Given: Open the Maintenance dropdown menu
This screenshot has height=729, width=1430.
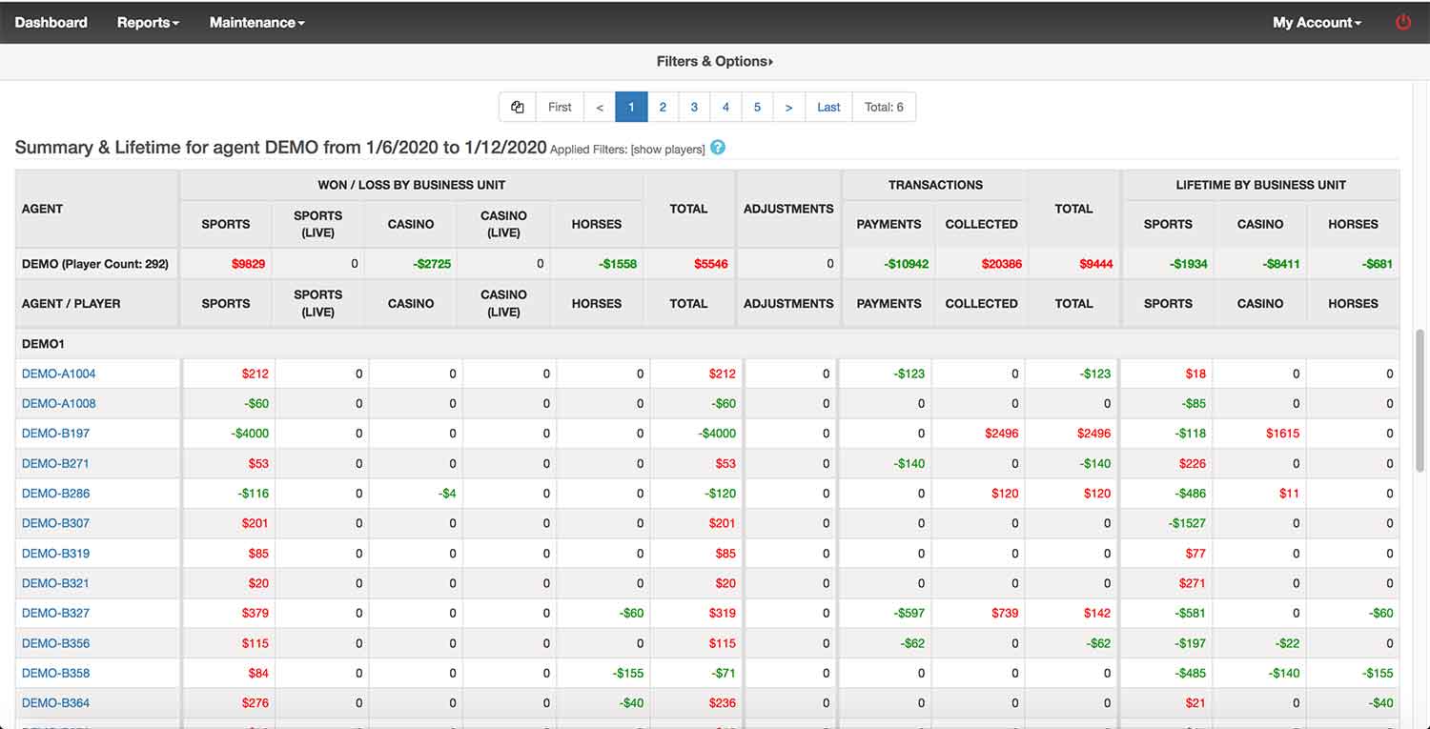Looking at the screenshot, I should tap(256, 22).
